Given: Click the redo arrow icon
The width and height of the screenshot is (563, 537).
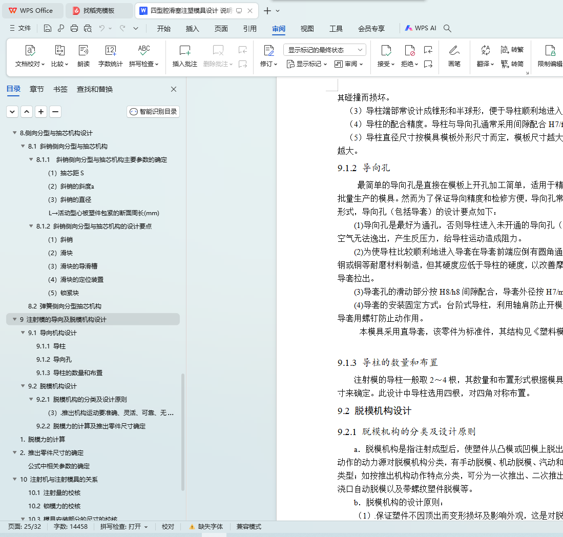Looking at the screenshot, I should pyautogui.click(x=122, y=28).
